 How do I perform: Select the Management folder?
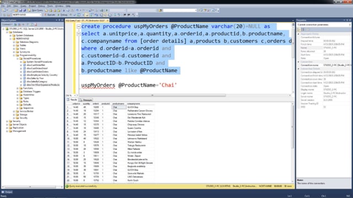tap(19, 131)
